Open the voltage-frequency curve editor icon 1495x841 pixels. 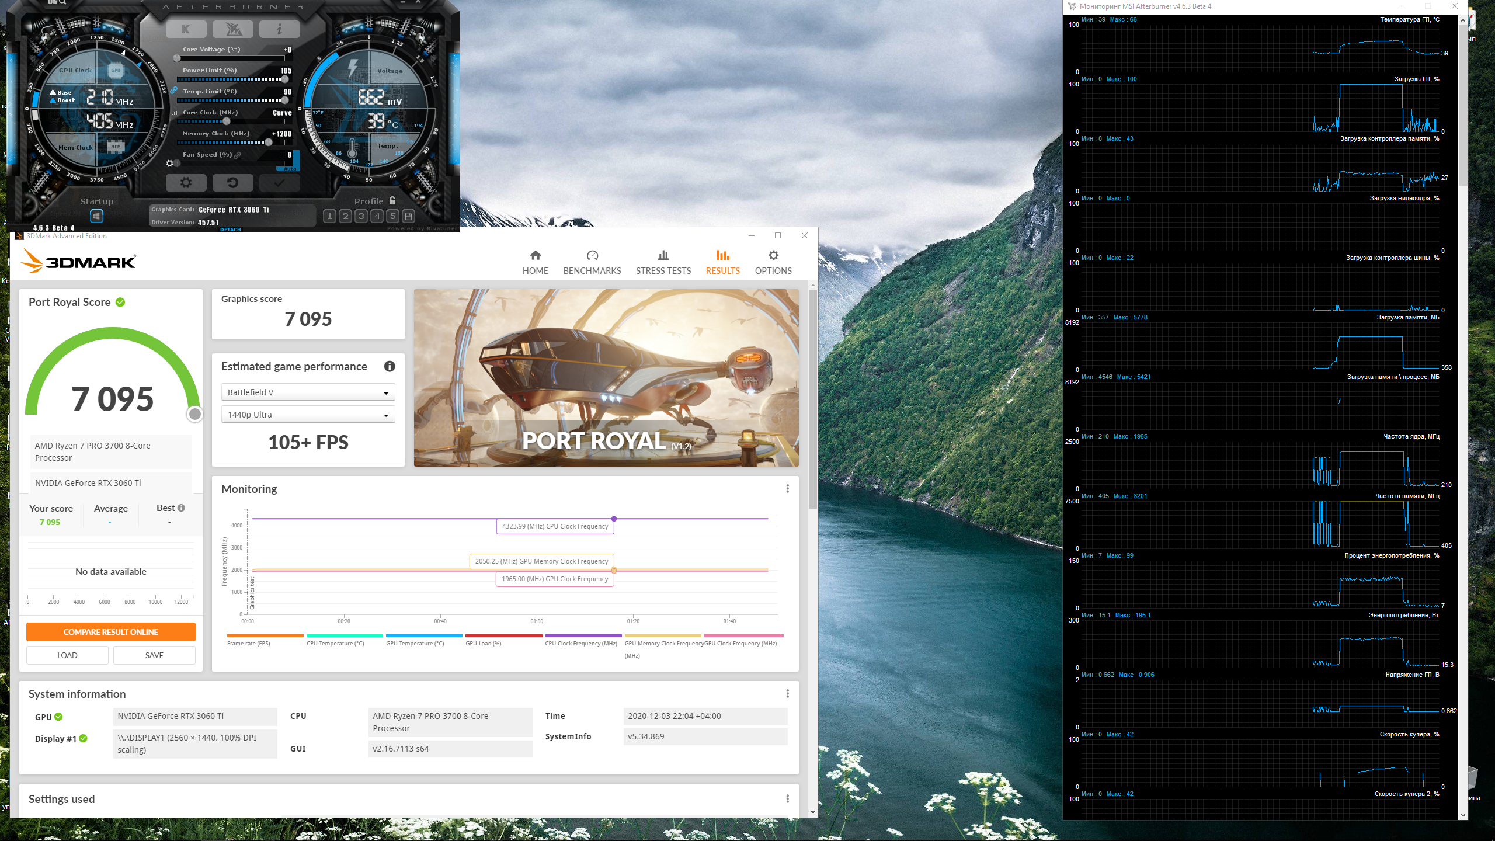175,113
